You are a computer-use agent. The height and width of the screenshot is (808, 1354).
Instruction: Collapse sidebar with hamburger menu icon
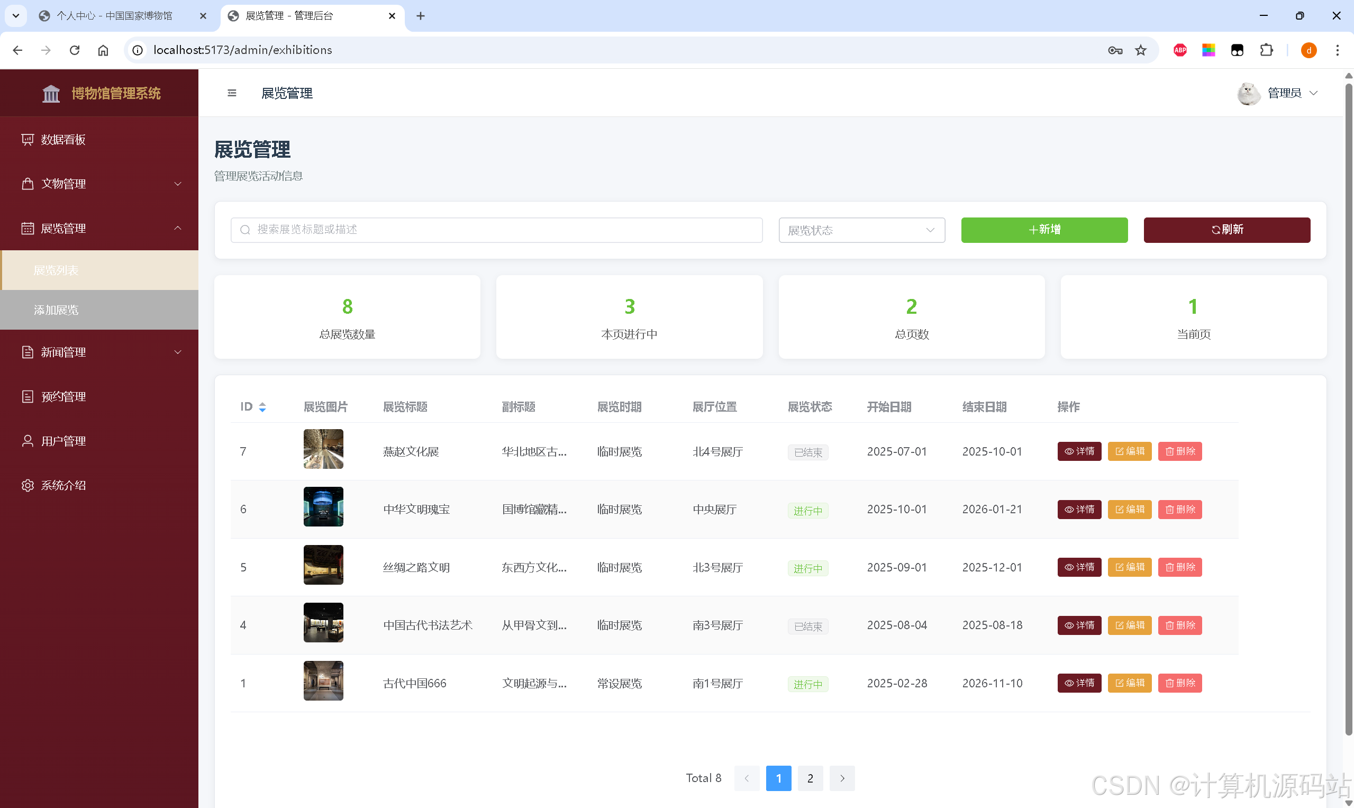point(232,93)
